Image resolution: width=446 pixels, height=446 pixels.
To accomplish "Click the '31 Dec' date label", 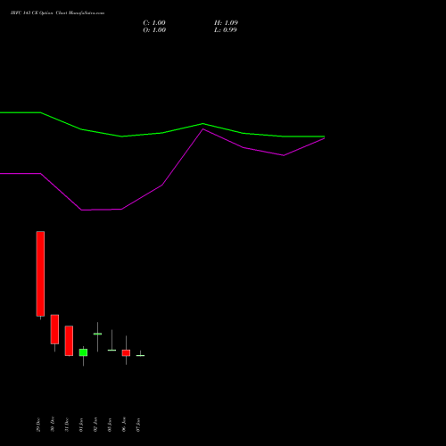I will 67,425.
